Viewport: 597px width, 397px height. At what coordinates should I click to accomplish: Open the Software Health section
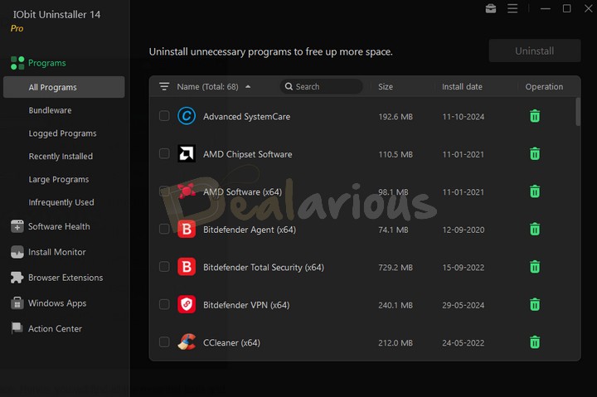click(59, 226)
